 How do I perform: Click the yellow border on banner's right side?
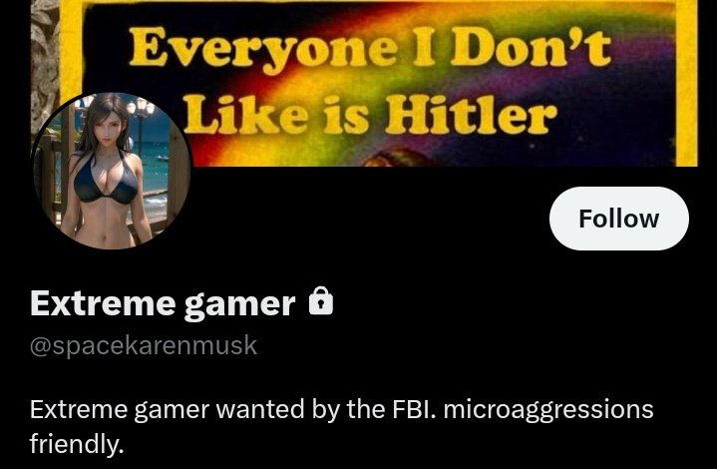tap(686, 83)
